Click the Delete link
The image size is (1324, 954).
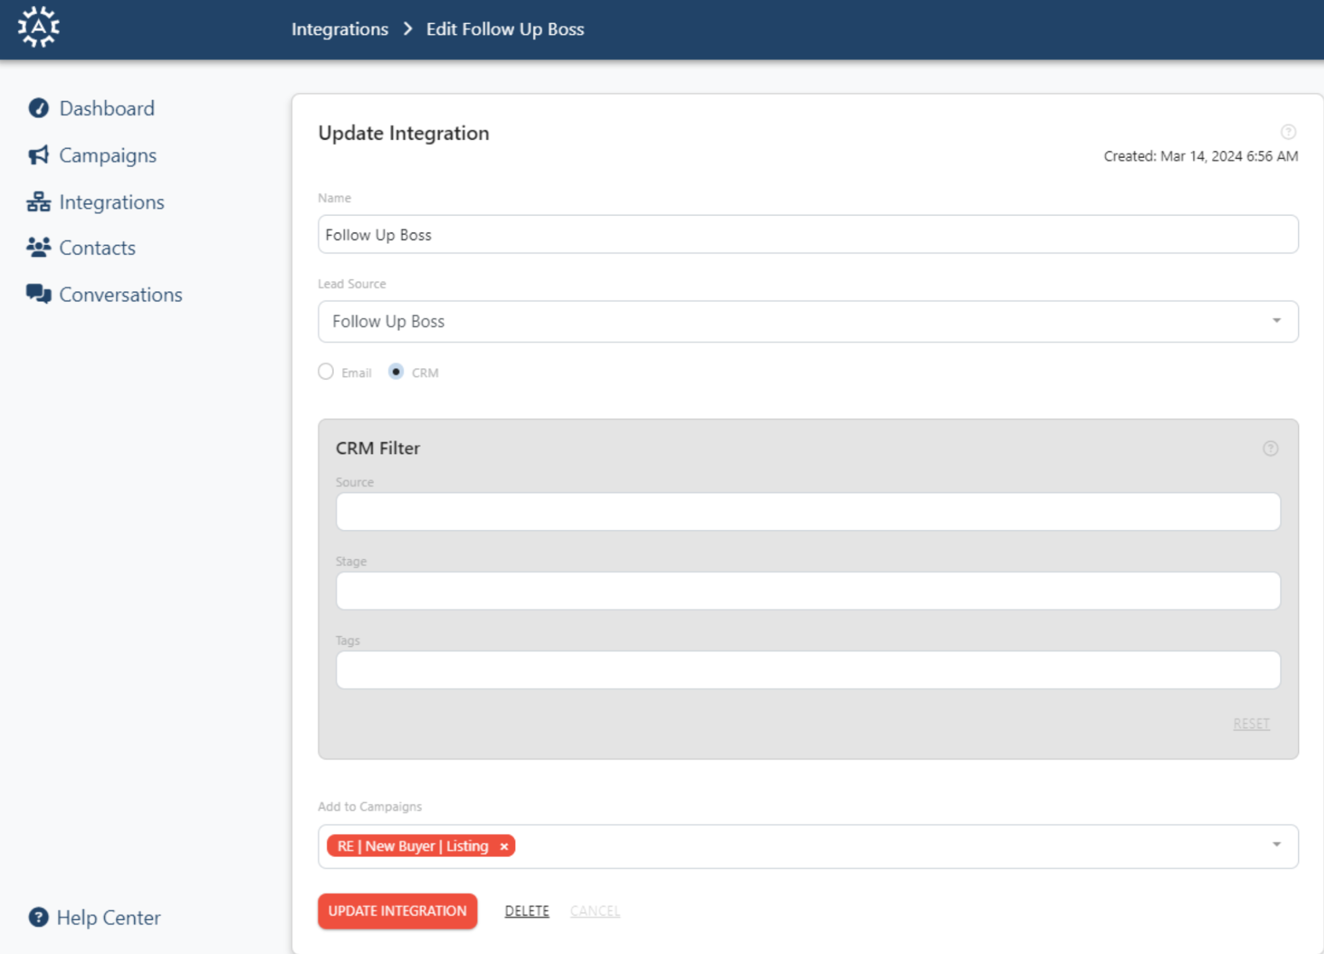527,911
